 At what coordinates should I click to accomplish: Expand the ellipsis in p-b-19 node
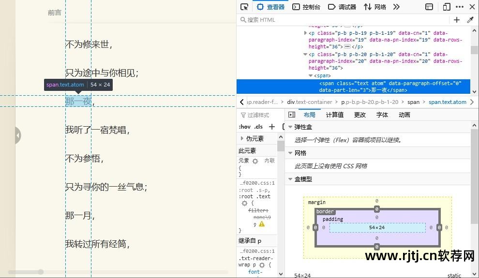pos(347,47)
